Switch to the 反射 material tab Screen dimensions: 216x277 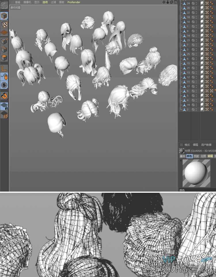(196, 156)
